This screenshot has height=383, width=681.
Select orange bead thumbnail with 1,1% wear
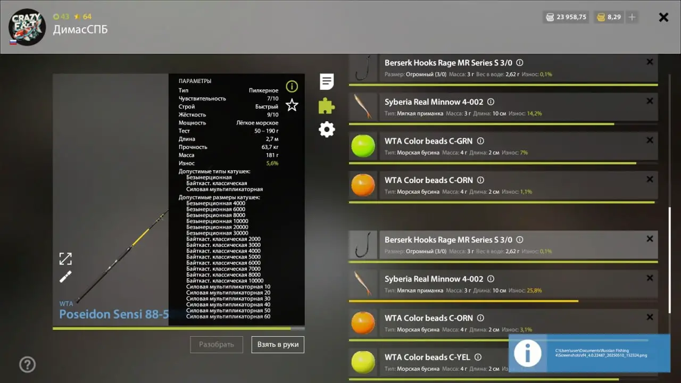(x=363, y=185)
